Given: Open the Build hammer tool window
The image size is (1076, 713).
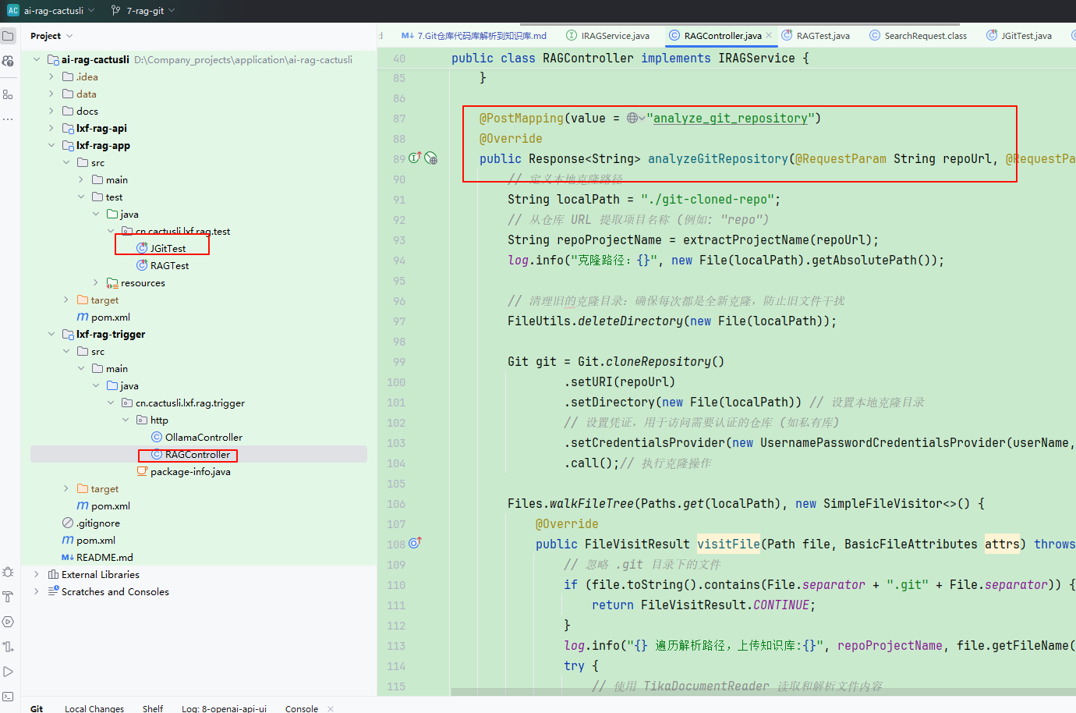Looking at the screenshot, I should pyautogui.click(x=8, y=597).
